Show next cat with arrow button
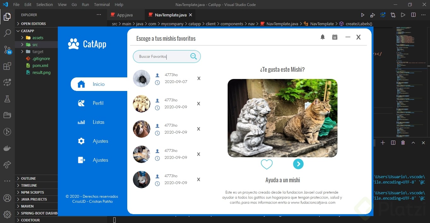The height and width of the screenshot is (223, 430). (298, 164)
